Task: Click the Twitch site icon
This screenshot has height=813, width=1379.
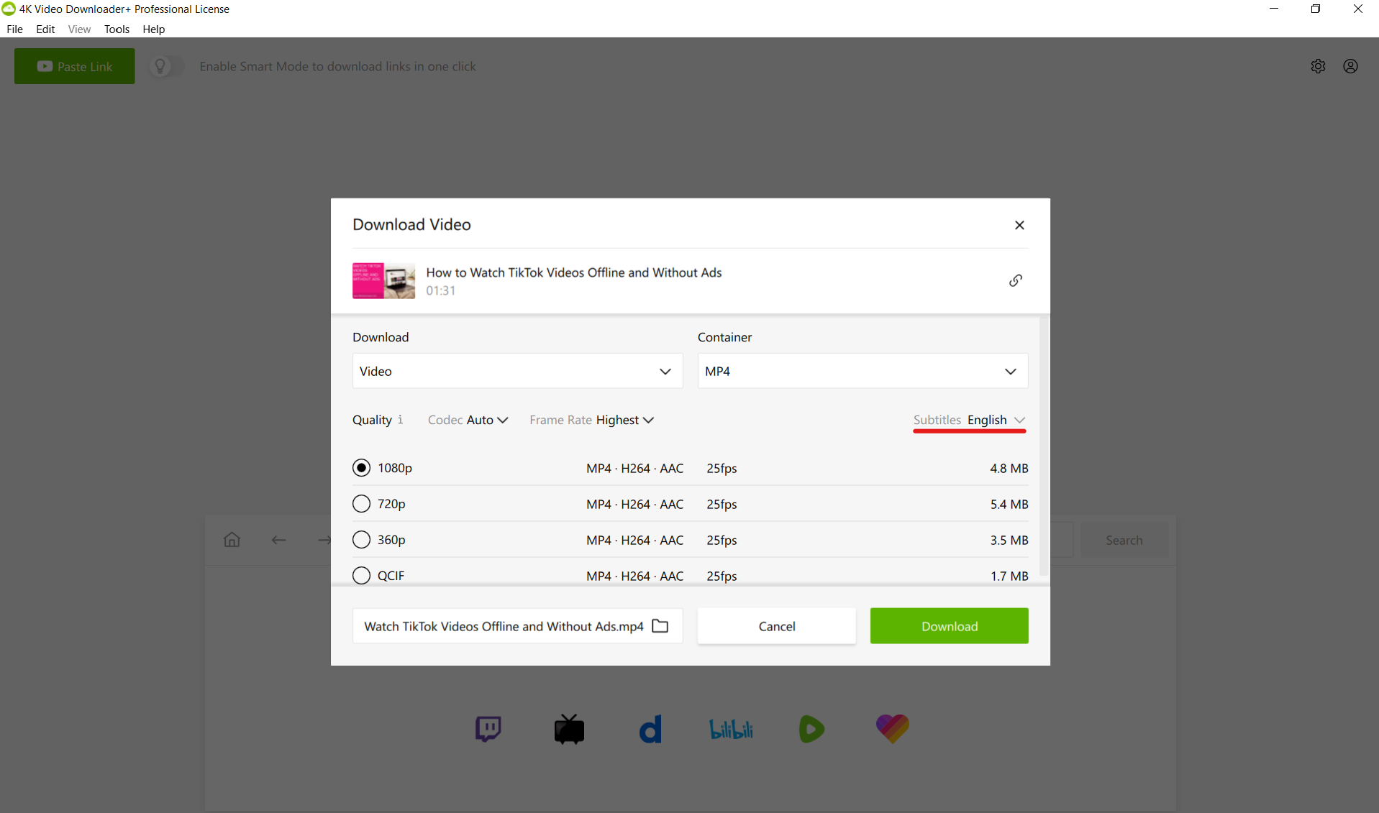Action: (x=488, y=729)
